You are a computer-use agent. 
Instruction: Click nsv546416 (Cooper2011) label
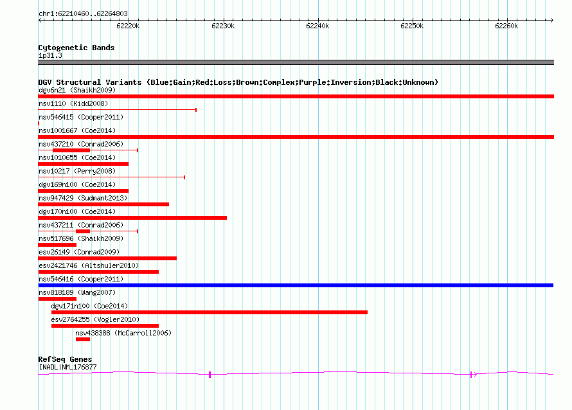[81, 279]
